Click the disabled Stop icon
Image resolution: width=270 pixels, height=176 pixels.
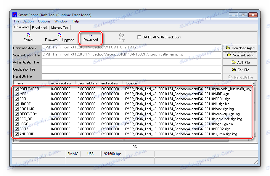tap(121, 35)
